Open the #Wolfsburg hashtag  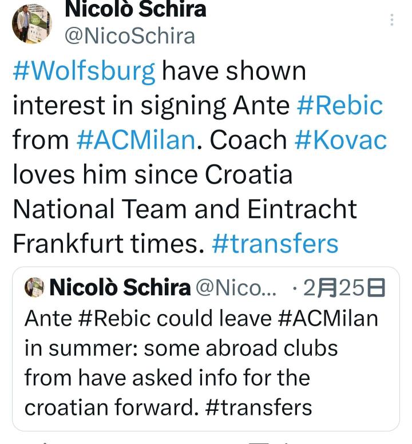[84, 71]
